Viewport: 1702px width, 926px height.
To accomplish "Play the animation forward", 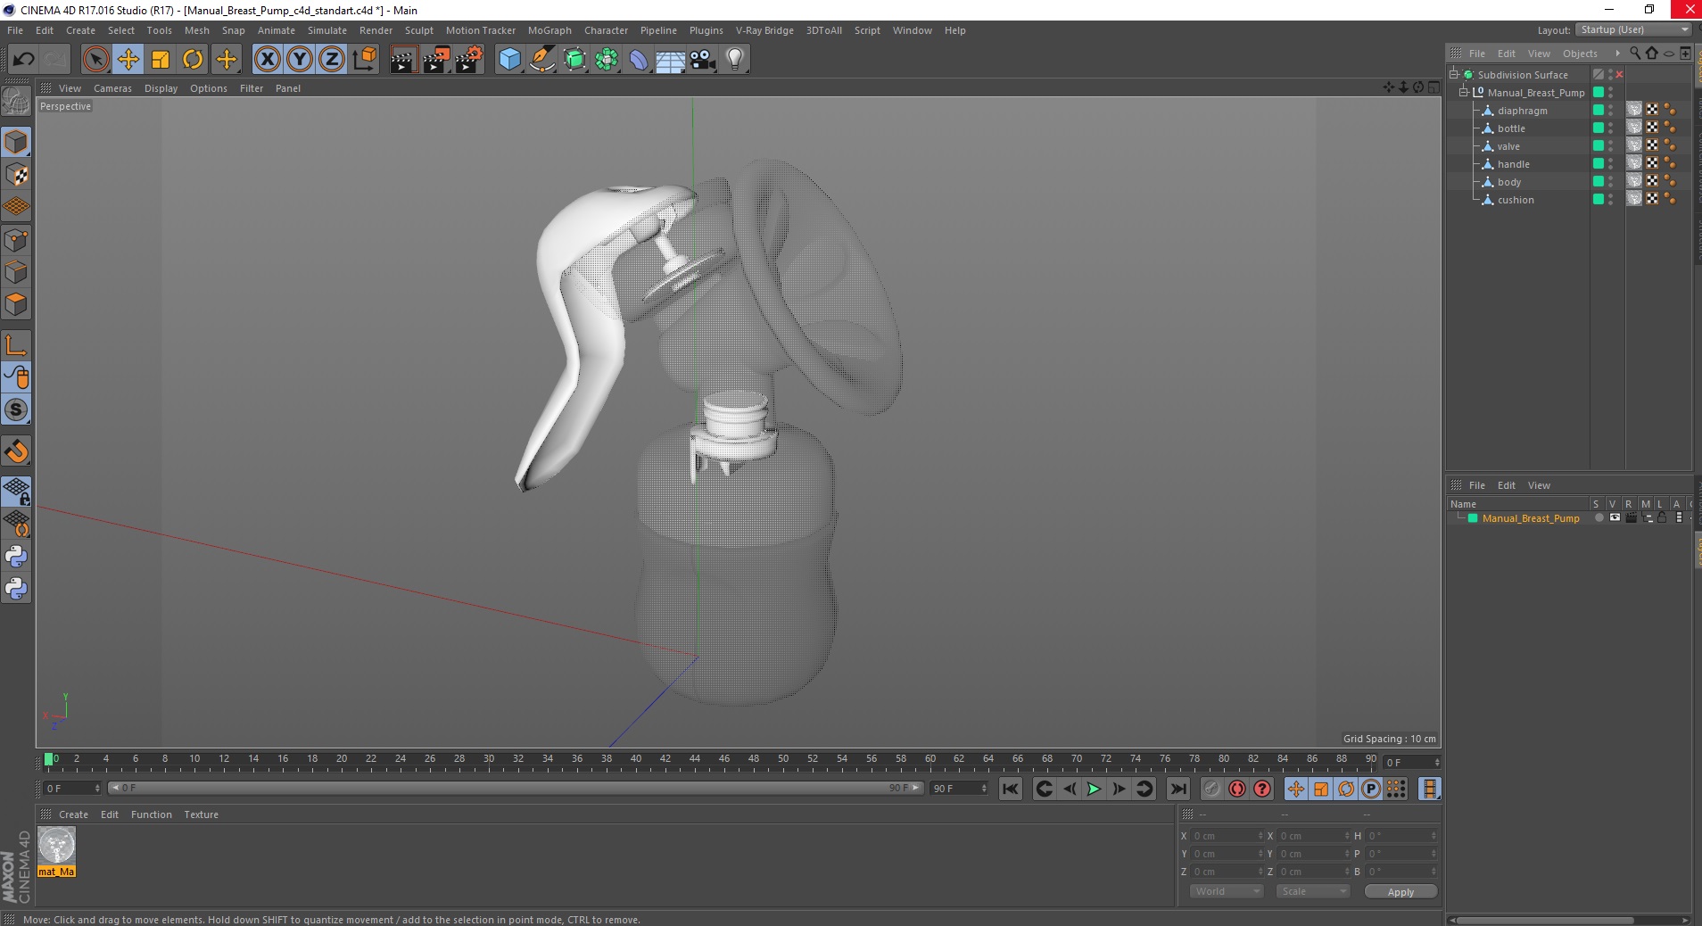I will pyautogui.click(x=1094, y=789).
